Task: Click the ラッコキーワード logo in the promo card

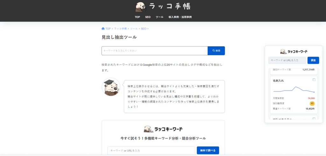Action: [x=163, y=129]
